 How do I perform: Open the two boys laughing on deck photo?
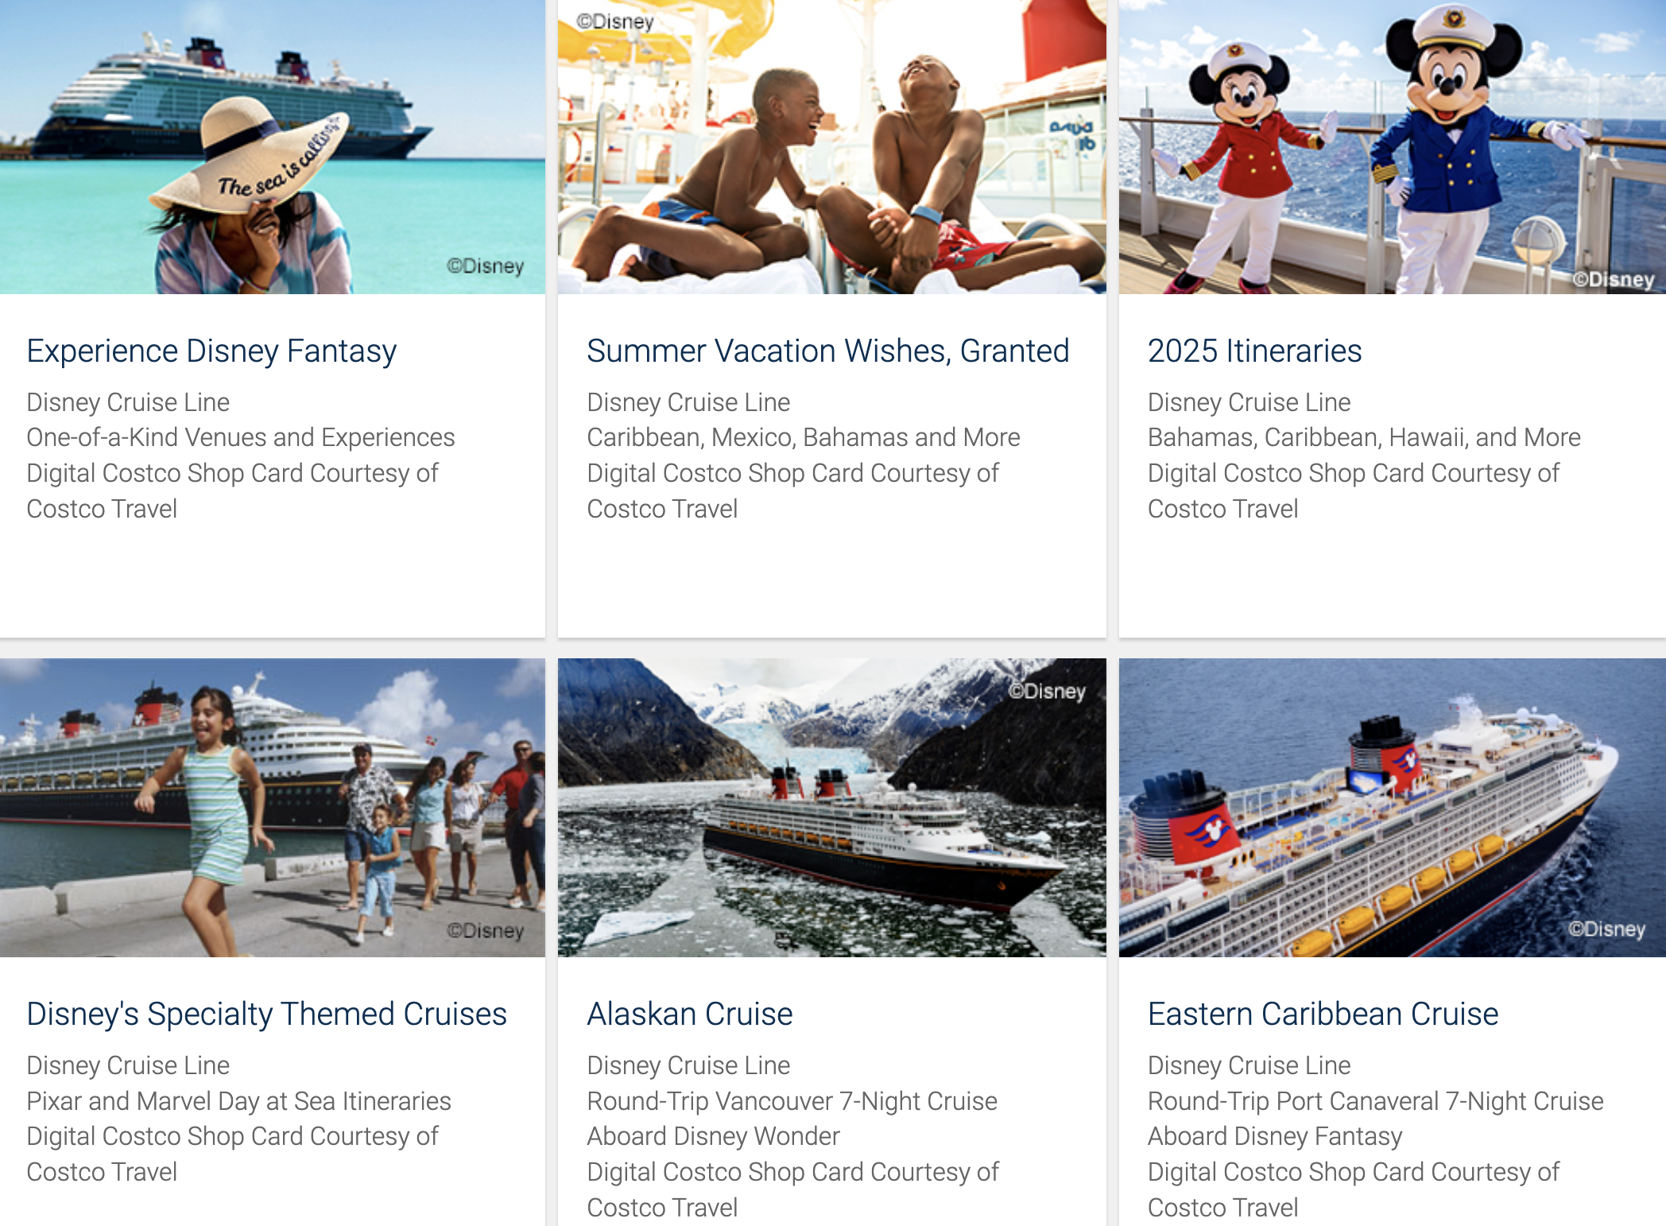tap(831, 147)
